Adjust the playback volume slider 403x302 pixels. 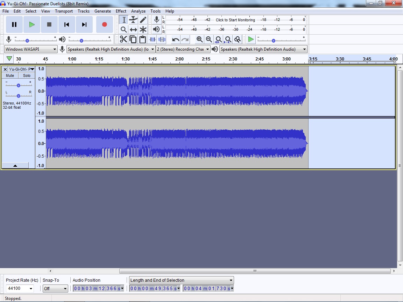pos(90,40)
